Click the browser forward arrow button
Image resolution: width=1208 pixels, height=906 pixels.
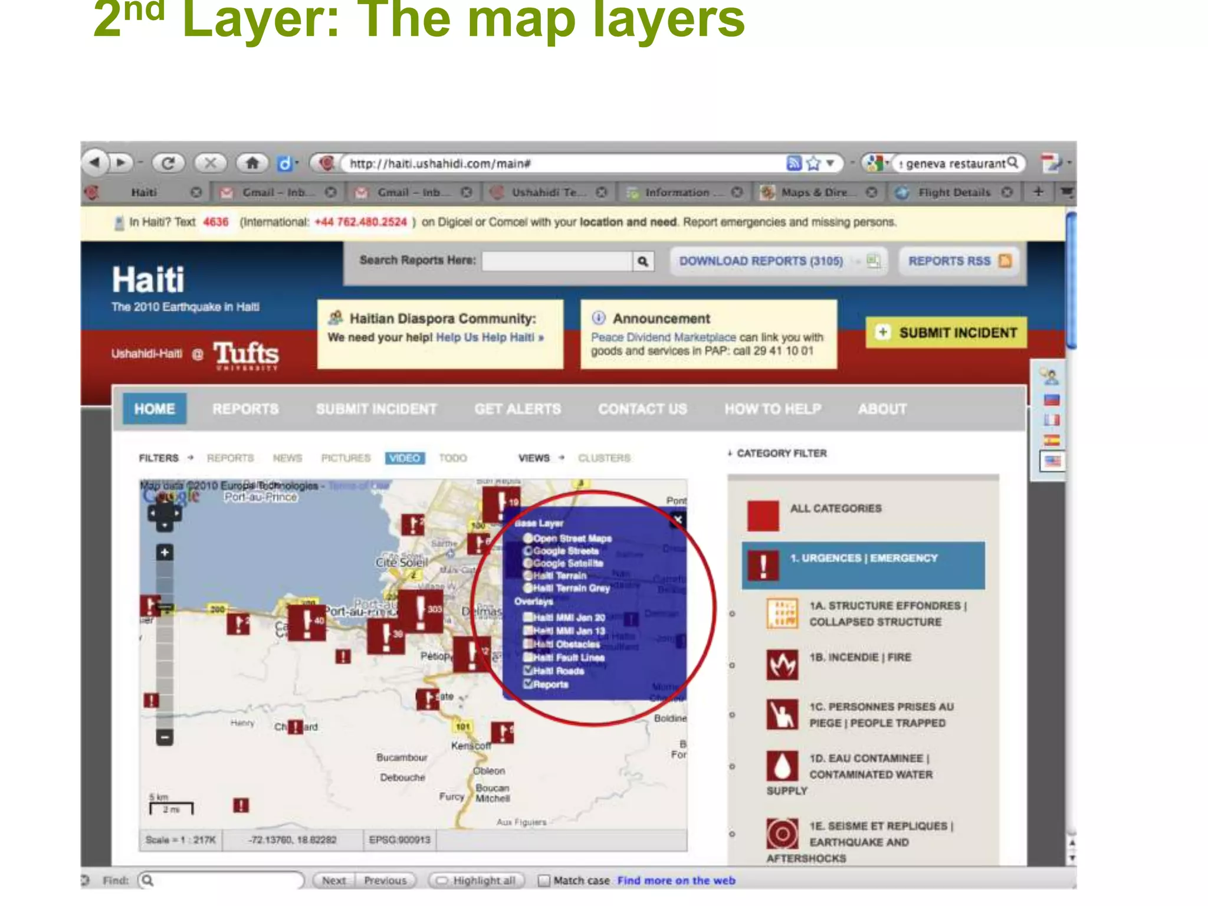click(121, 162)
